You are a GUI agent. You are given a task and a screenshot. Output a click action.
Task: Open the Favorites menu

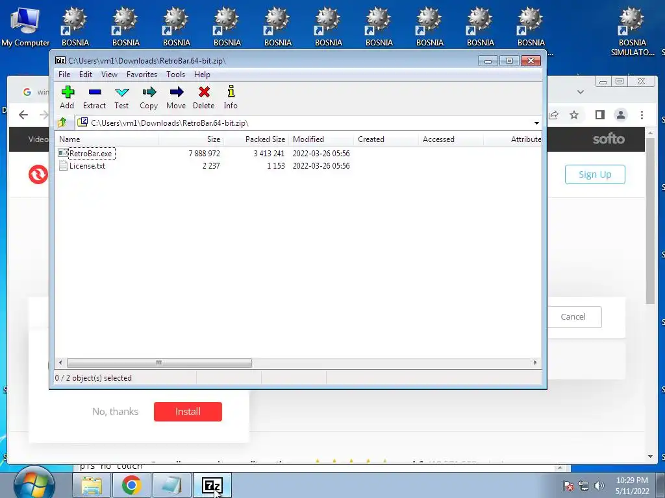142,75
